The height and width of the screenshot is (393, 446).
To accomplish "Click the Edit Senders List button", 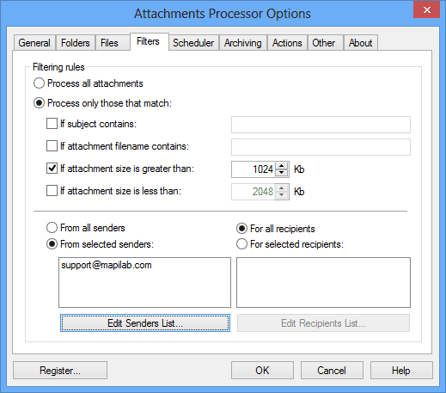I will tap(145, 323).
